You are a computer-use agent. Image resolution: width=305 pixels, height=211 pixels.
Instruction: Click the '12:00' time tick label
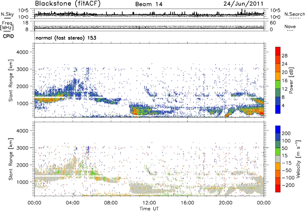[x=149, y=203]
